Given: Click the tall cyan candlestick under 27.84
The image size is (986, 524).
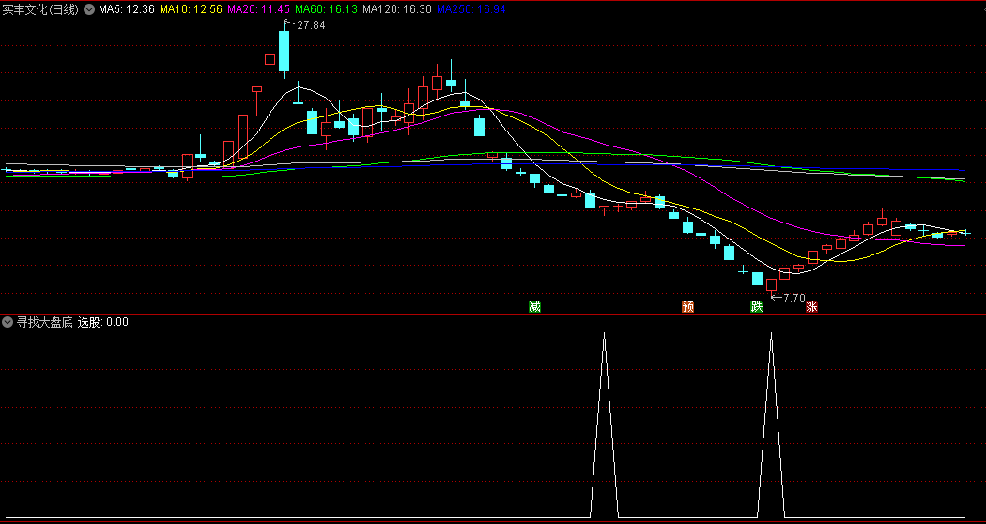Looking at the screenshot, I should pyautogui.click(x=284, y=52).
